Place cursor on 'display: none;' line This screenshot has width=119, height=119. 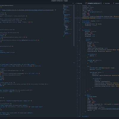click(87, 6)
